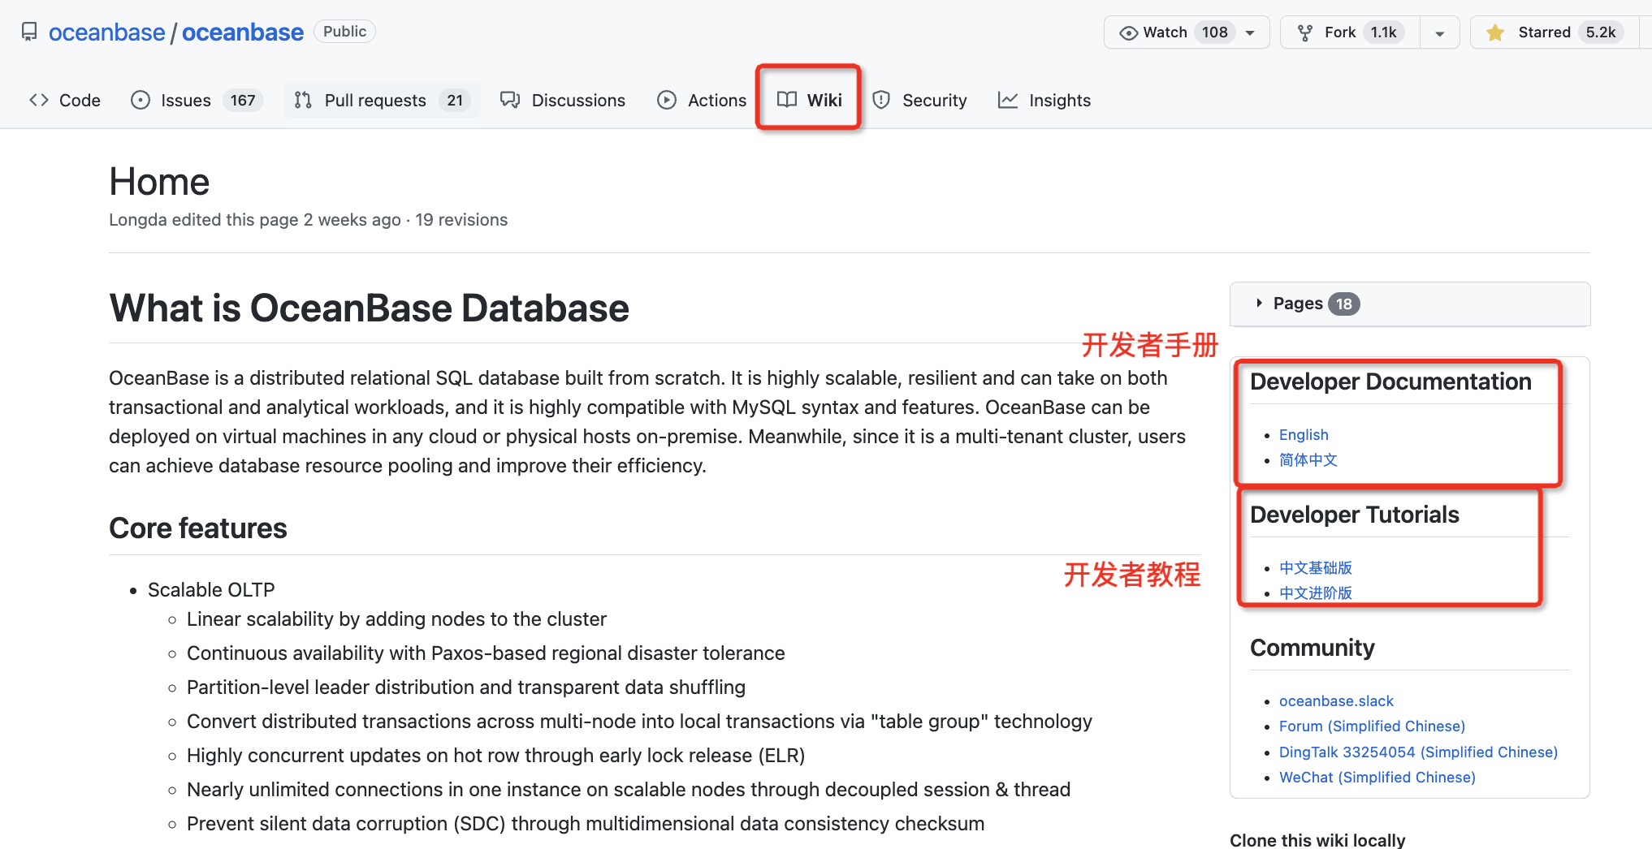View the 19 revisions history
1652x849 pixels.
pyautogui.click(x=461, y=220)
